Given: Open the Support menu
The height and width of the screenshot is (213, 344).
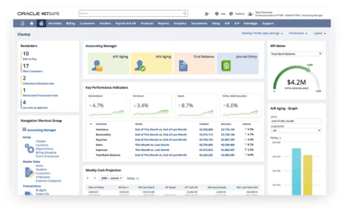Looking at the screenshot, I should coord(268,23).
